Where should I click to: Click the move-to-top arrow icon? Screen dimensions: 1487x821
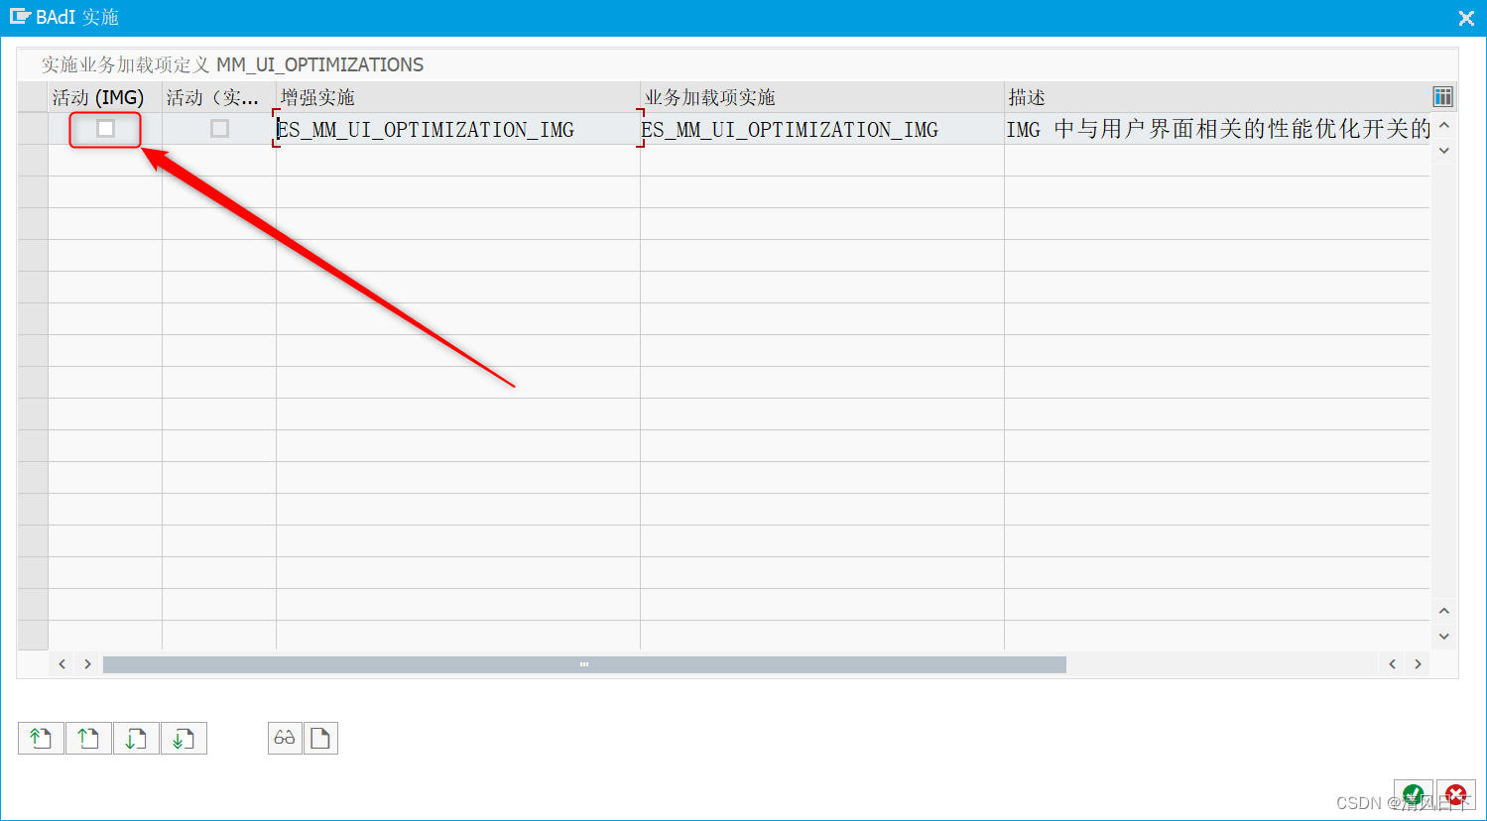click(41, 738)
